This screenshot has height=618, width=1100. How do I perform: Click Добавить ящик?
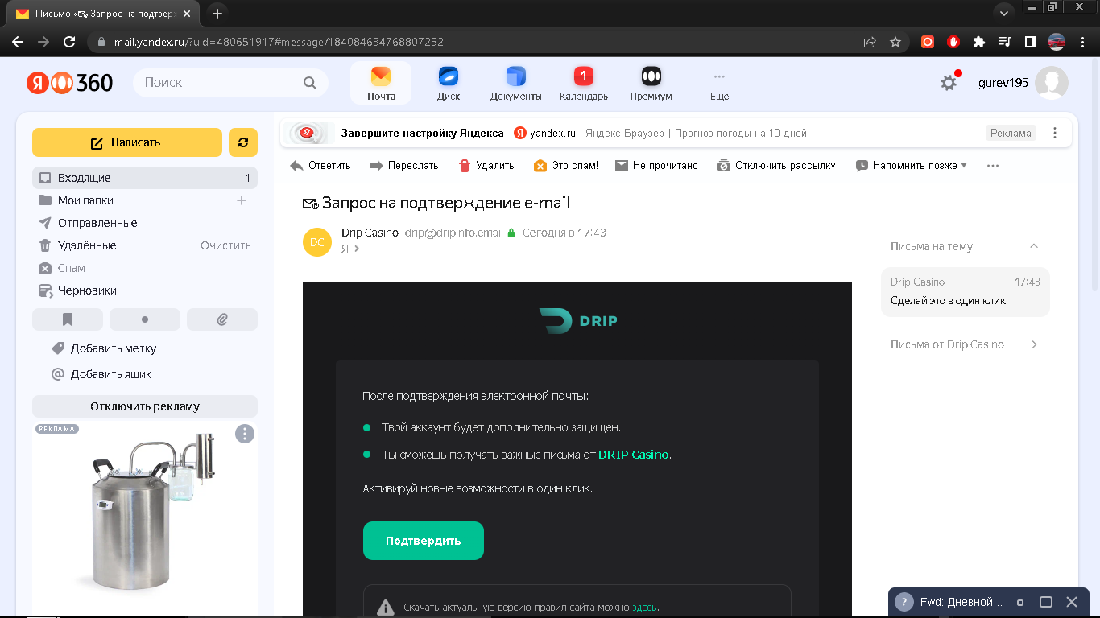pos(111,374)
